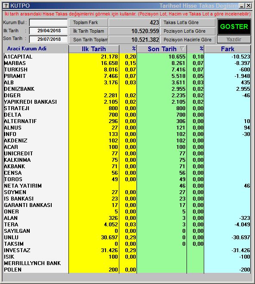255x284 pixels.
Task: Click the Son Tarih date field
Action: click(x=48, y=39)
